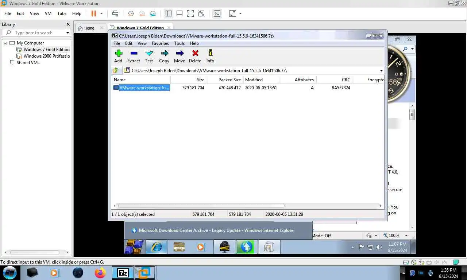The height and width of the screenshot is (280, 467).
Task: Click the 7-Zip horizontal scrollbar
Action: [x=201, y=206]
